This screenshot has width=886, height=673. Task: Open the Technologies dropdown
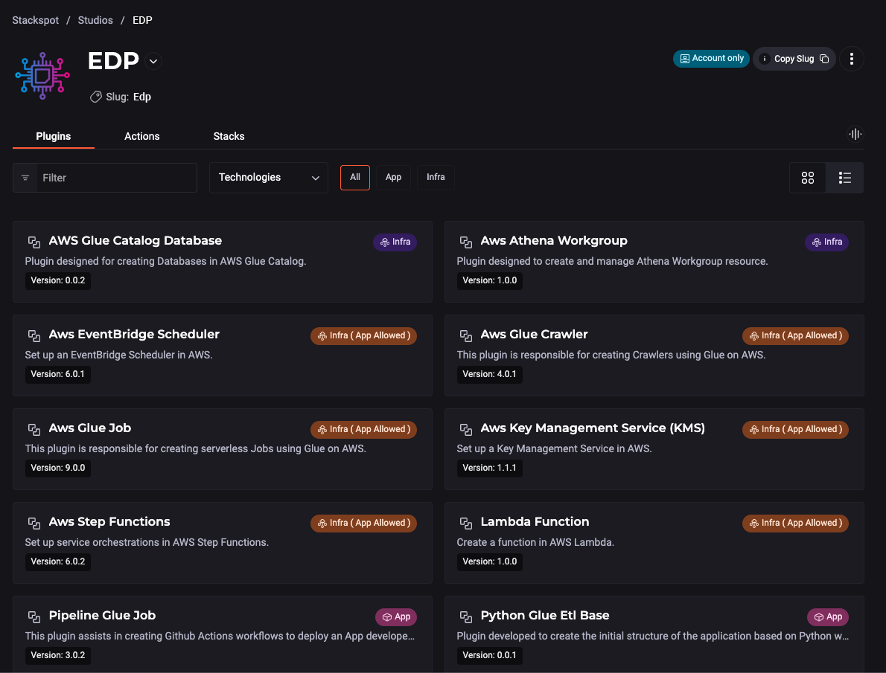click(268, 178)
